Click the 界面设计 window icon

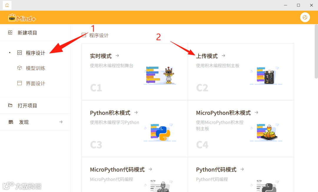[19, 83]
